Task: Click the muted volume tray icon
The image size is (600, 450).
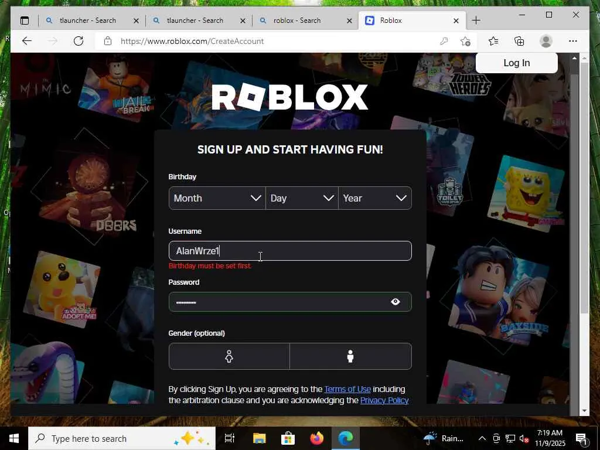Action: pos(524,438)
